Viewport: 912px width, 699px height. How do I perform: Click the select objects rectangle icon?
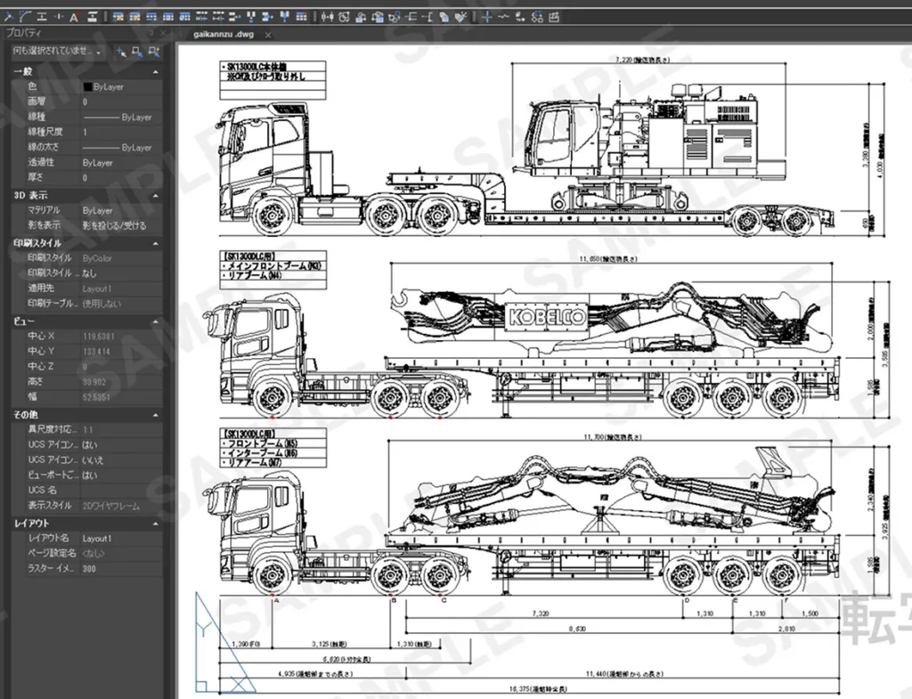point(136,52)
